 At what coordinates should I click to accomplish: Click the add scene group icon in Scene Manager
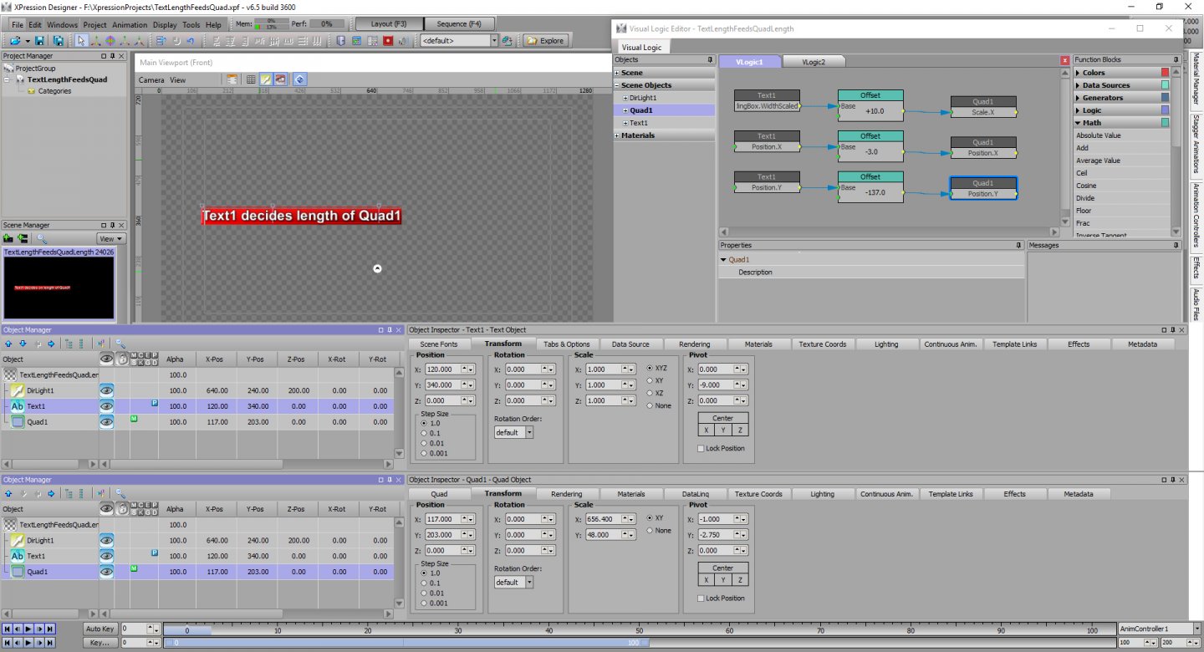tap(23, 238)
